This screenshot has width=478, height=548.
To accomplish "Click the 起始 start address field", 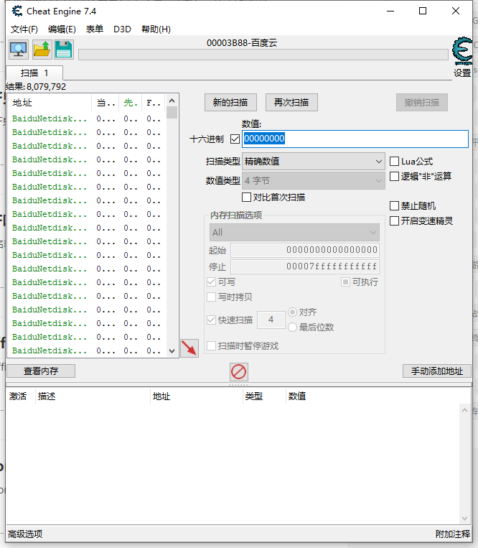I will pos(305,250).
